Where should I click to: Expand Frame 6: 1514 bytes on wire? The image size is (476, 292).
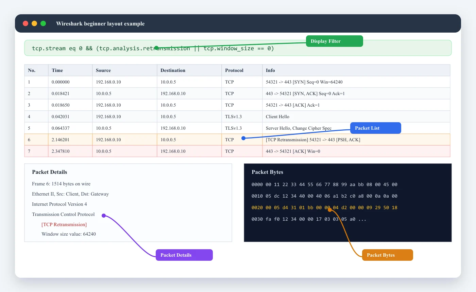(x=61, y=184)
